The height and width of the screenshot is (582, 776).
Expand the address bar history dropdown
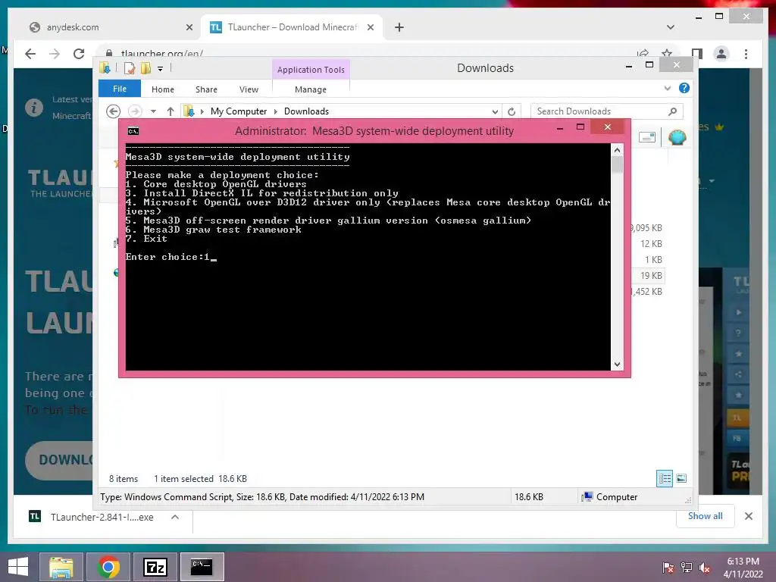pyautogui.click(x=495, y=112)
